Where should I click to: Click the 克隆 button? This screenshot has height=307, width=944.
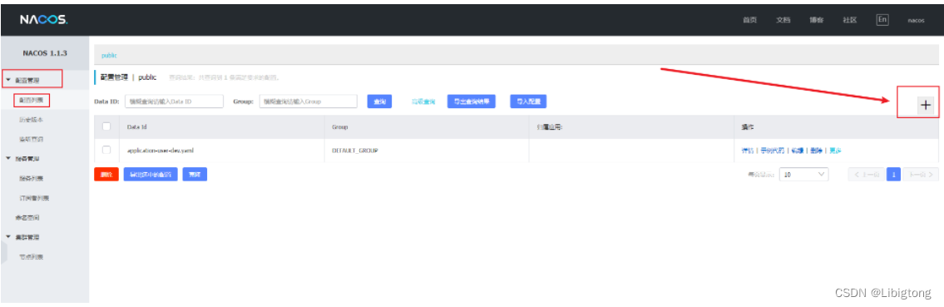(195, 175)
